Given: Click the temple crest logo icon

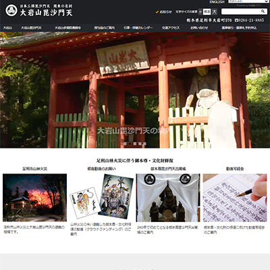Looking at the screenshot, I should pyautogui.click(x=11, y=10).
